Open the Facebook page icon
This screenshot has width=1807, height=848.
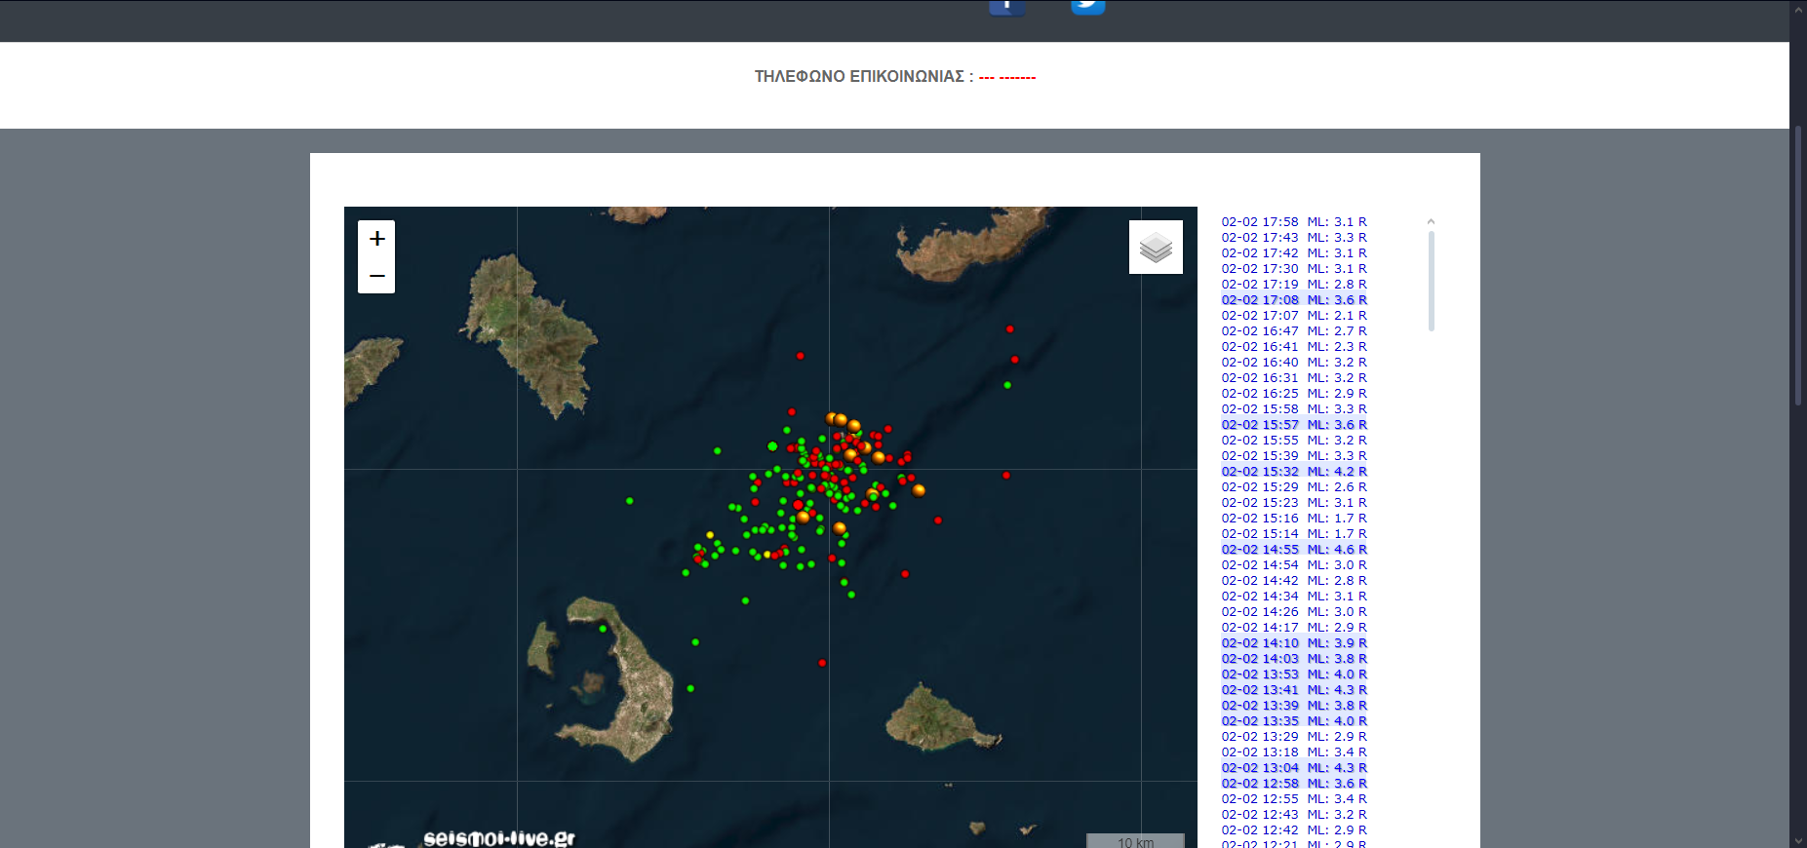pyautogui.click(x=1006, y=6)
